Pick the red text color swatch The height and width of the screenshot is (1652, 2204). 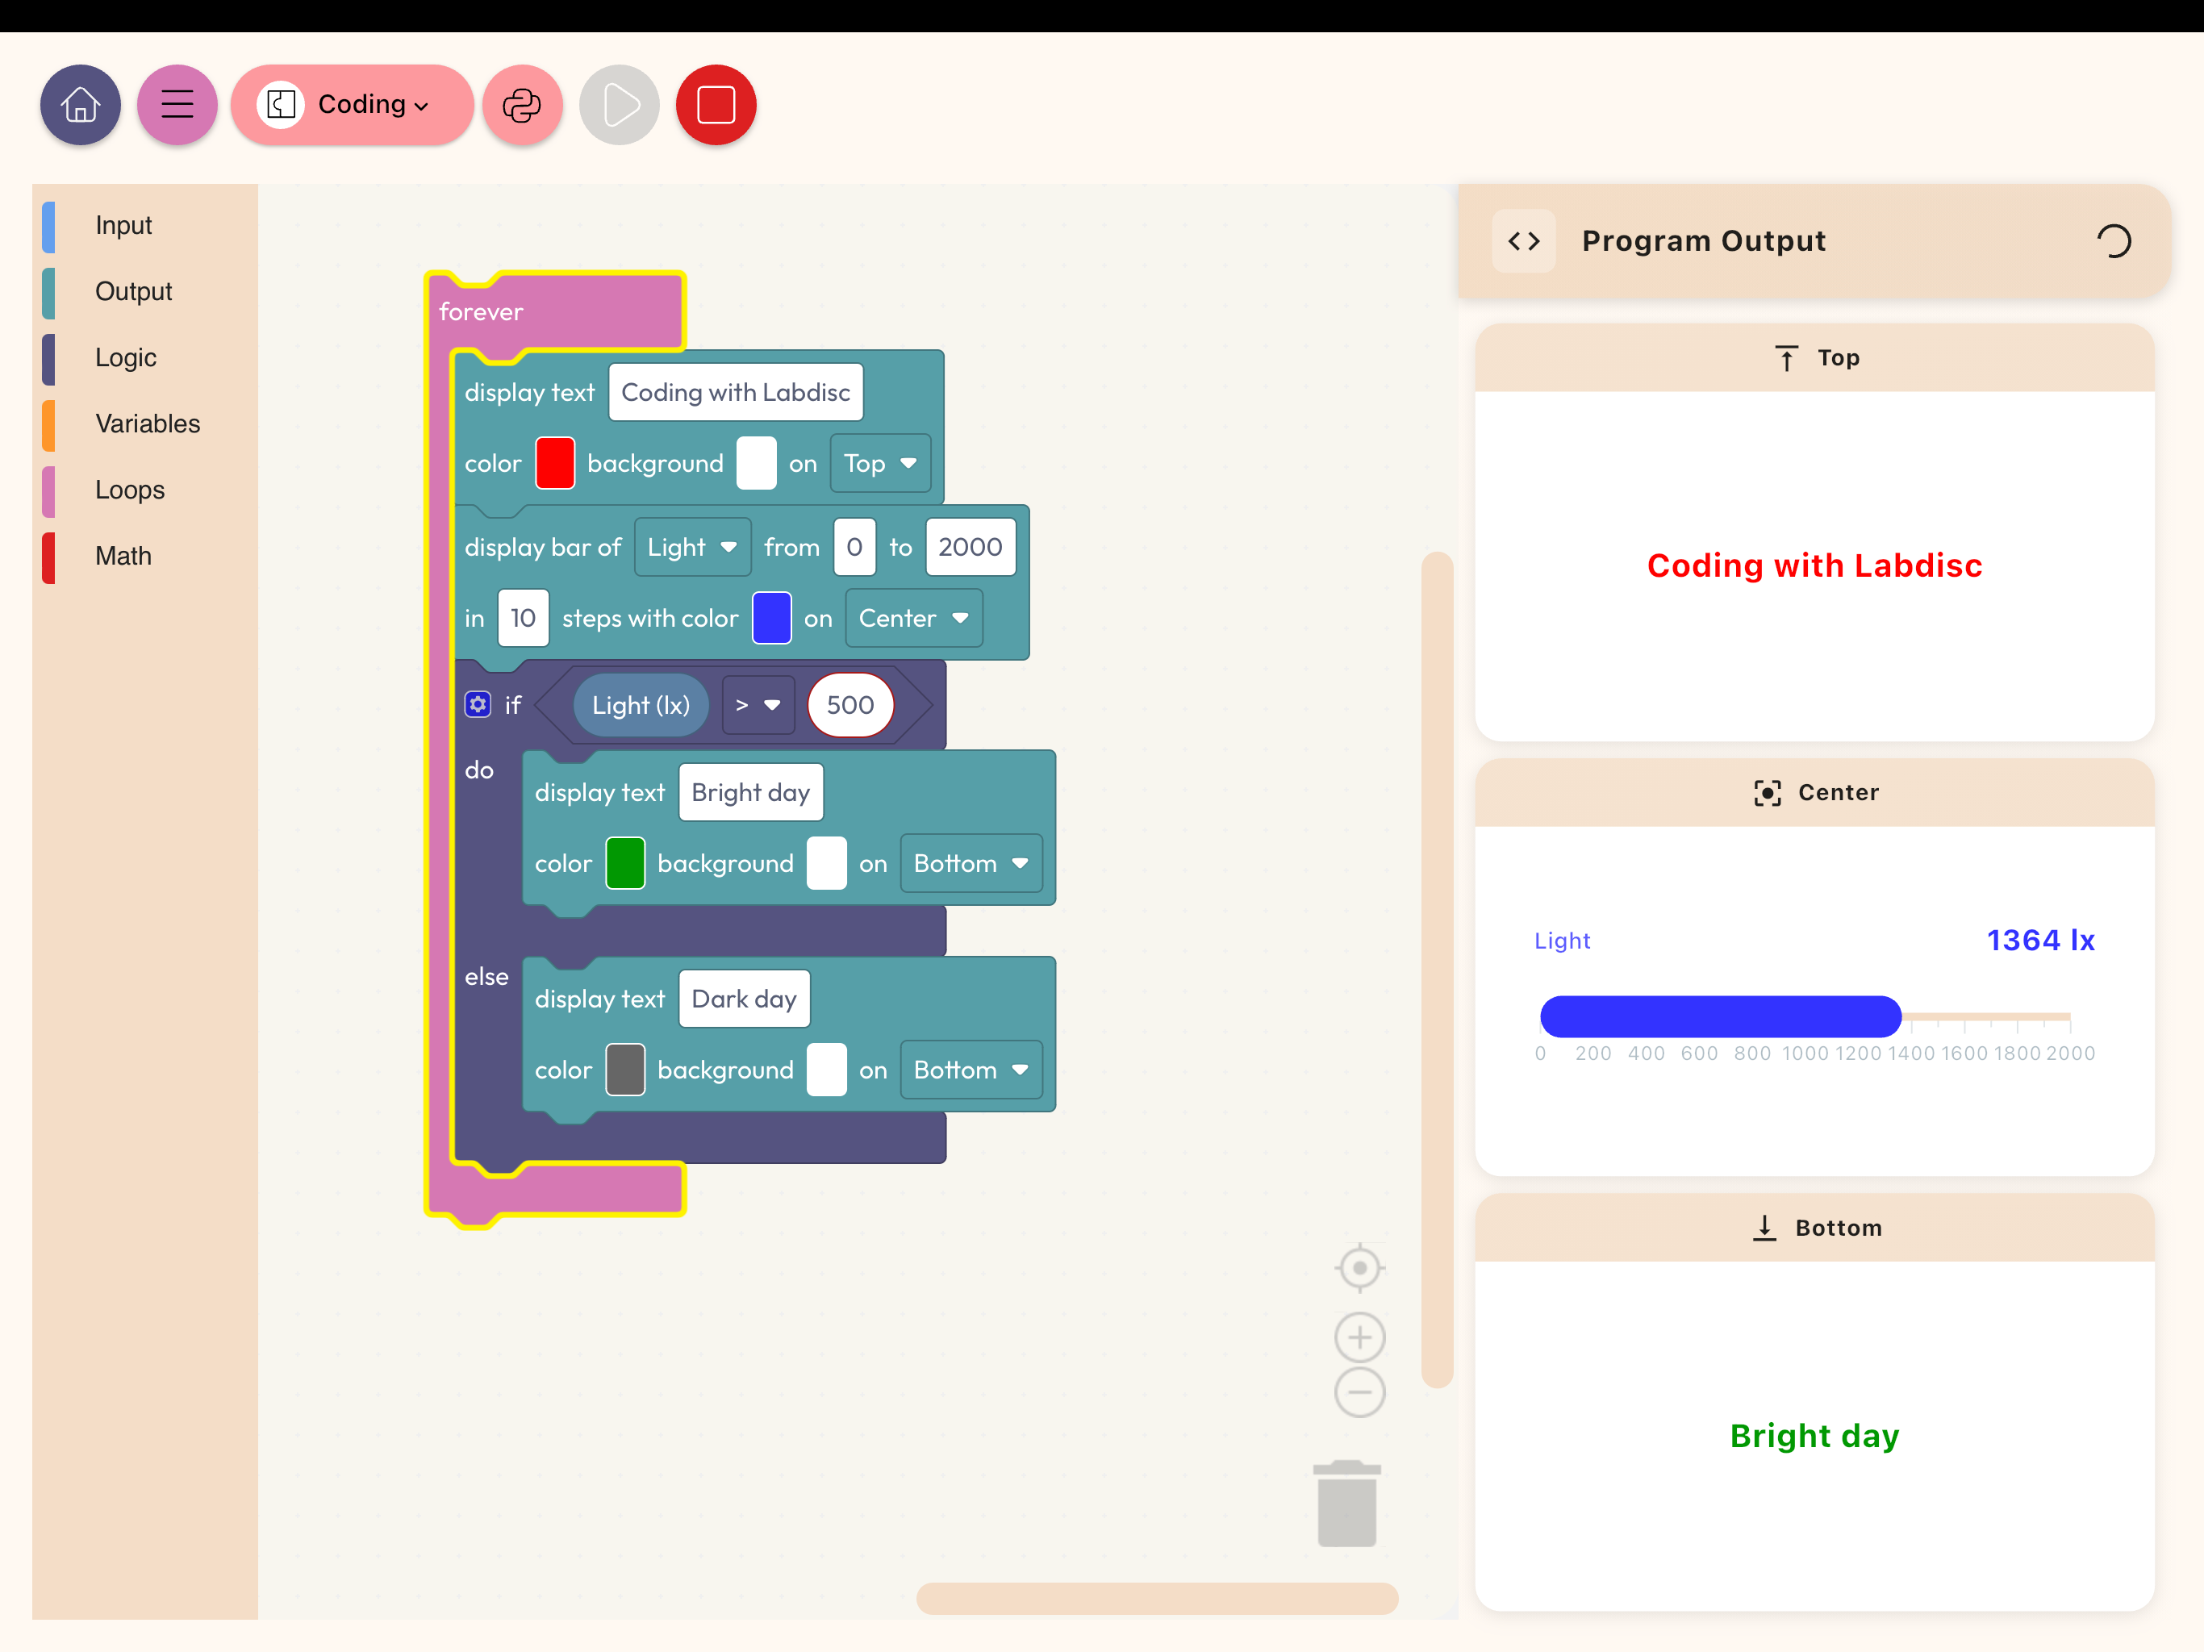[555, 463]
